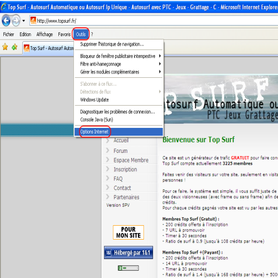Click the Top Surf header banner image
Screen dimensions: 278x278
coord(221,99)
